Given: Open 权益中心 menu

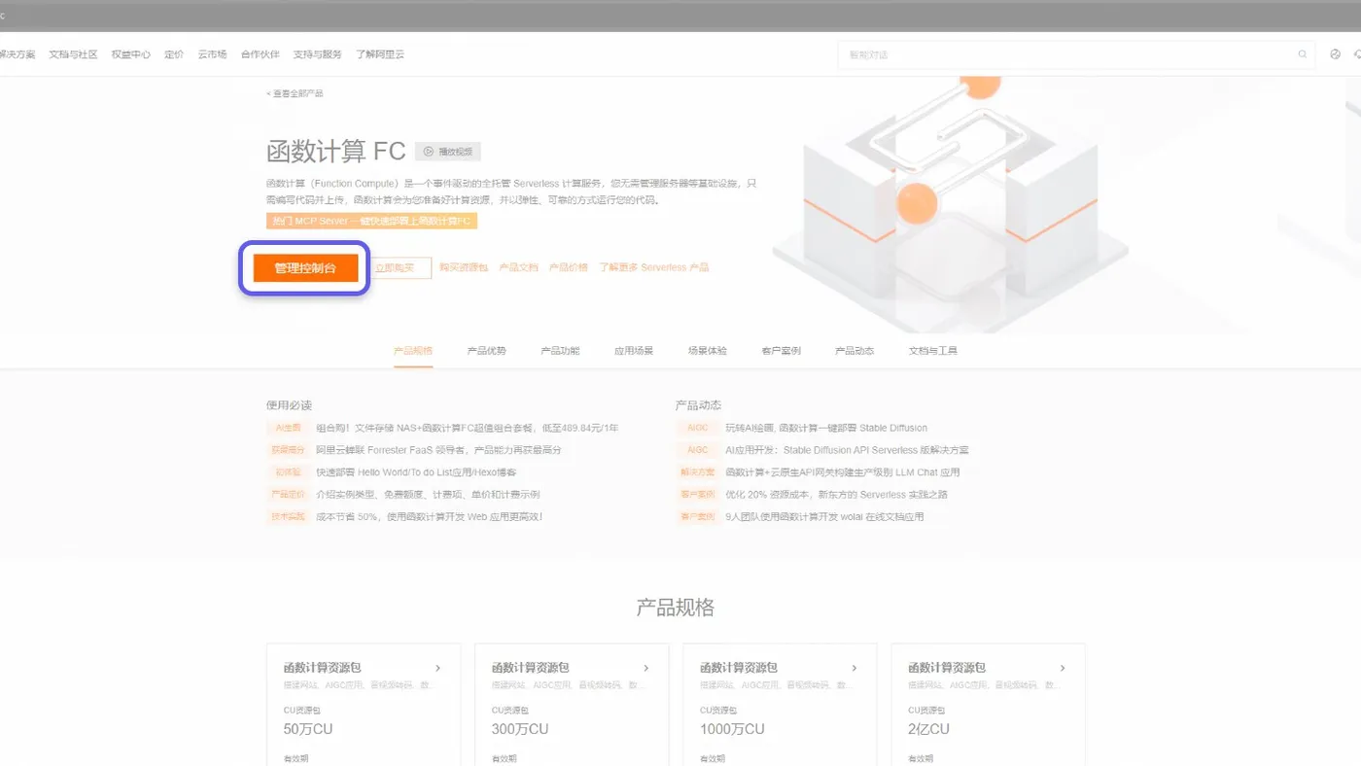Looking at the screenshot, I should (x=131, y=54).
